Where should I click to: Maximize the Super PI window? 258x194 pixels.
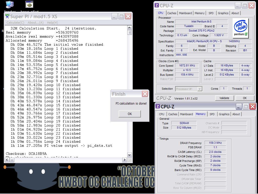pos(121,16)
